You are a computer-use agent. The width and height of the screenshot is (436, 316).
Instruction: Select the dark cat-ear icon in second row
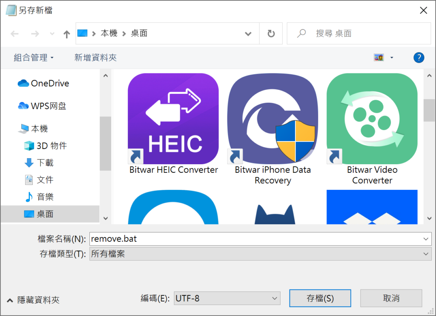click(x=275, y=214)
